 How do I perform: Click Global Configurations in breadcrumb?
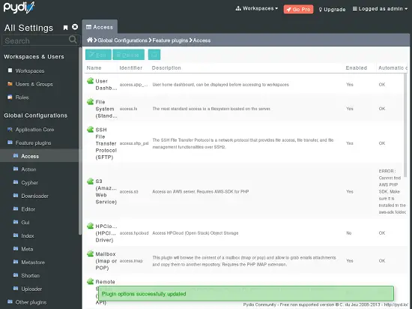tap(122, 40)
